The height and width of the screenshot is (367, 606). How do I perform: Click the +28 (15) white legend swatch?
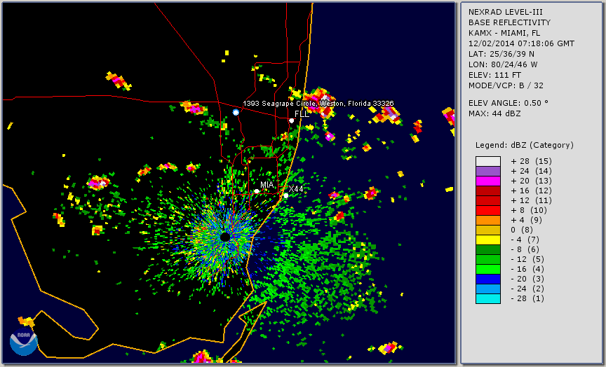coord(487,161)
